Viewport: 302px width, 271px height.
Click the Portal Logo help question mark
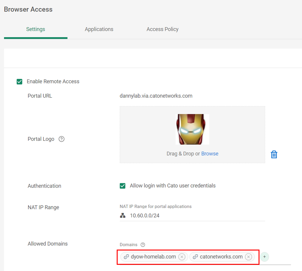point(61,139)
